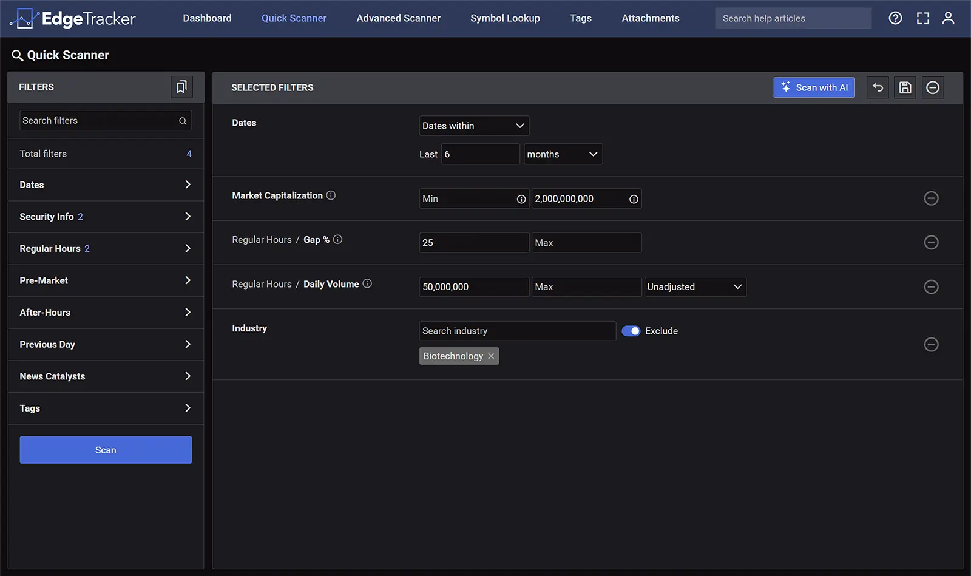
Task: Remove Biotechnology tag from Industry filter
Action: click(x=491, y=356)
